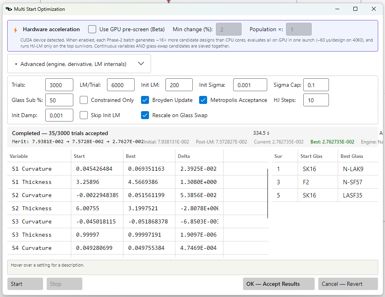Click the Population multiplier field

(299, 30)
